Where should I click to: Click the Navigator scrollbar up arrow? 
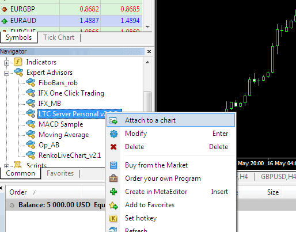(x=147, y=62)
